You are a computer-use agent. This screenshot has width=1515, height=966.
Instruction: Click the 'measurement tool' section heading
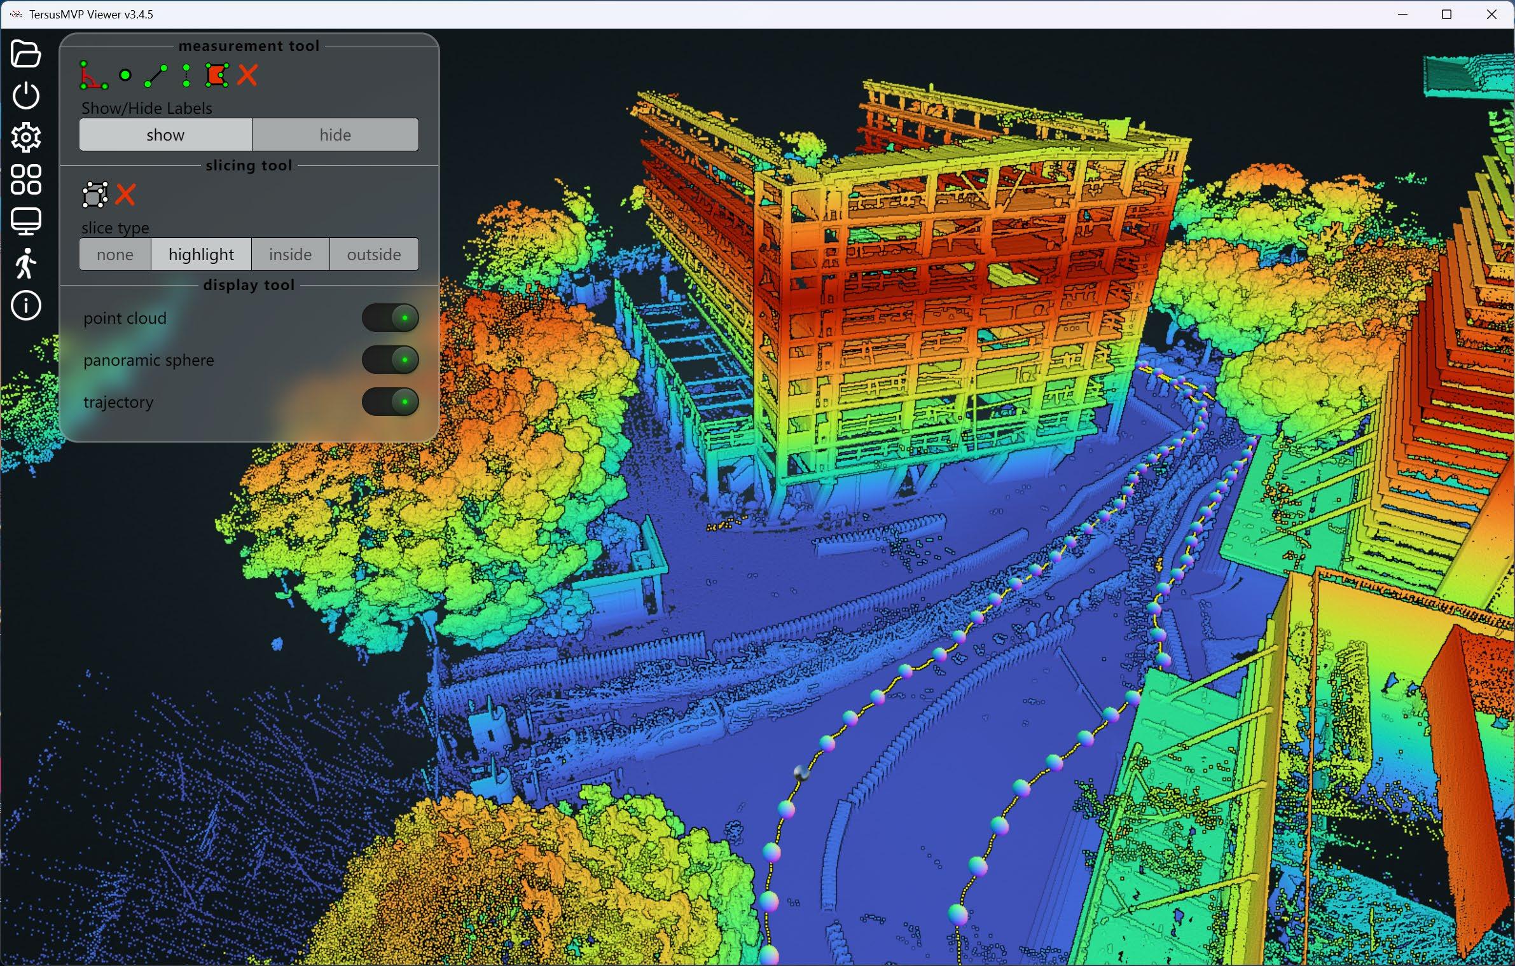click(x=249, y=46)
